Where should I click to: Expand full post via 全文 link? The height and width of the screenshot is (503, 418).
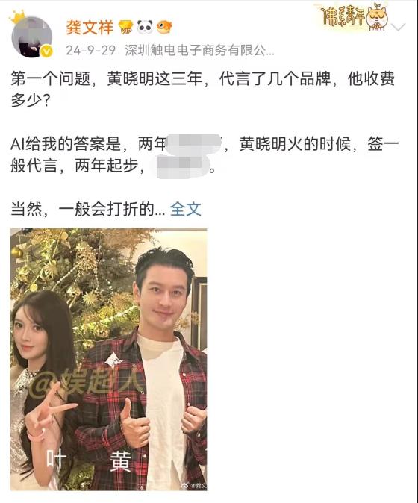coord(185,210)
